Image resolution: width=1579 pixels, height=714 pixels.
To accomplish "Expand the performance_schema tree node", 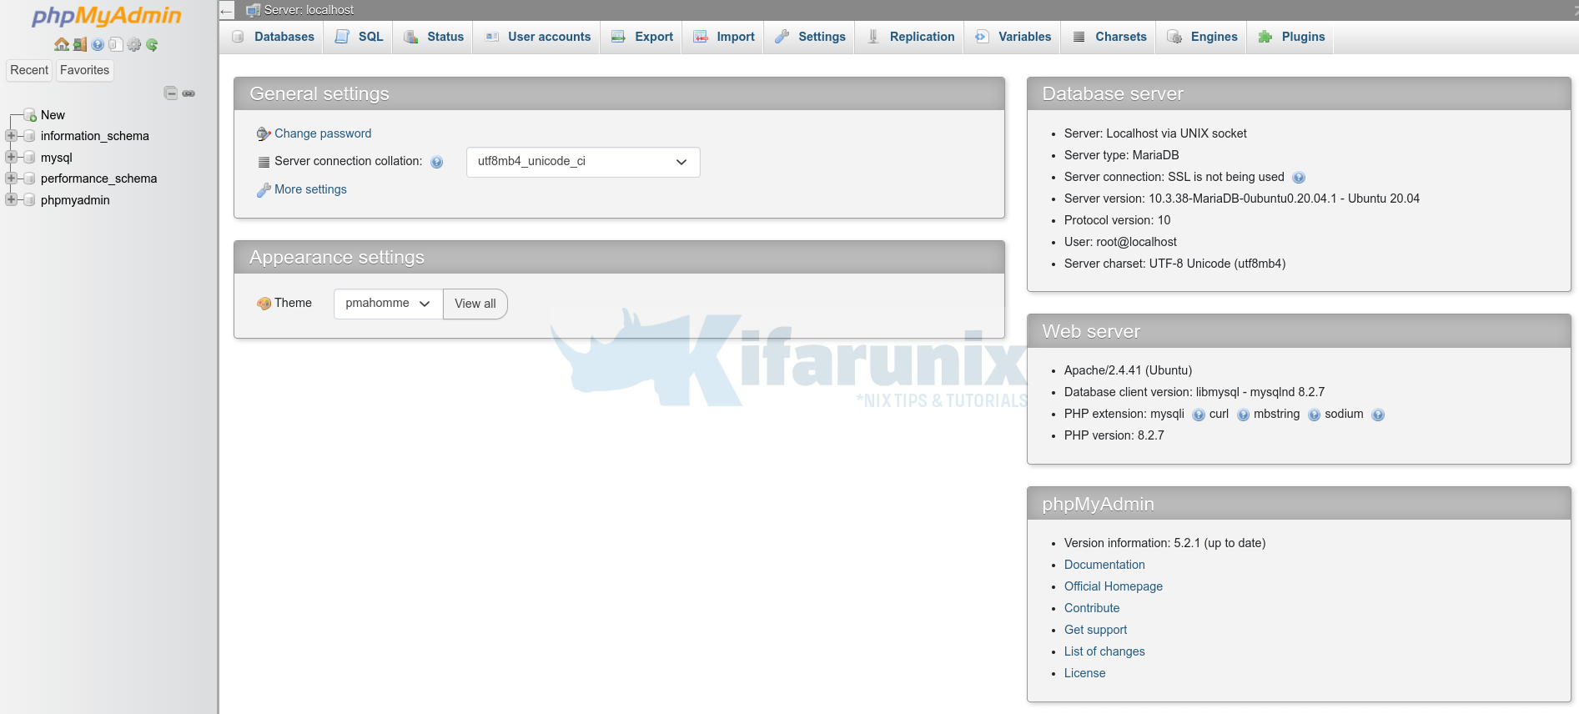I will (11, 178).
